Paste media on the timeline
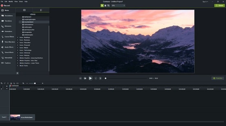Image resolution: width=226 pixels, height=126 pixels. (x=14, y=83)
